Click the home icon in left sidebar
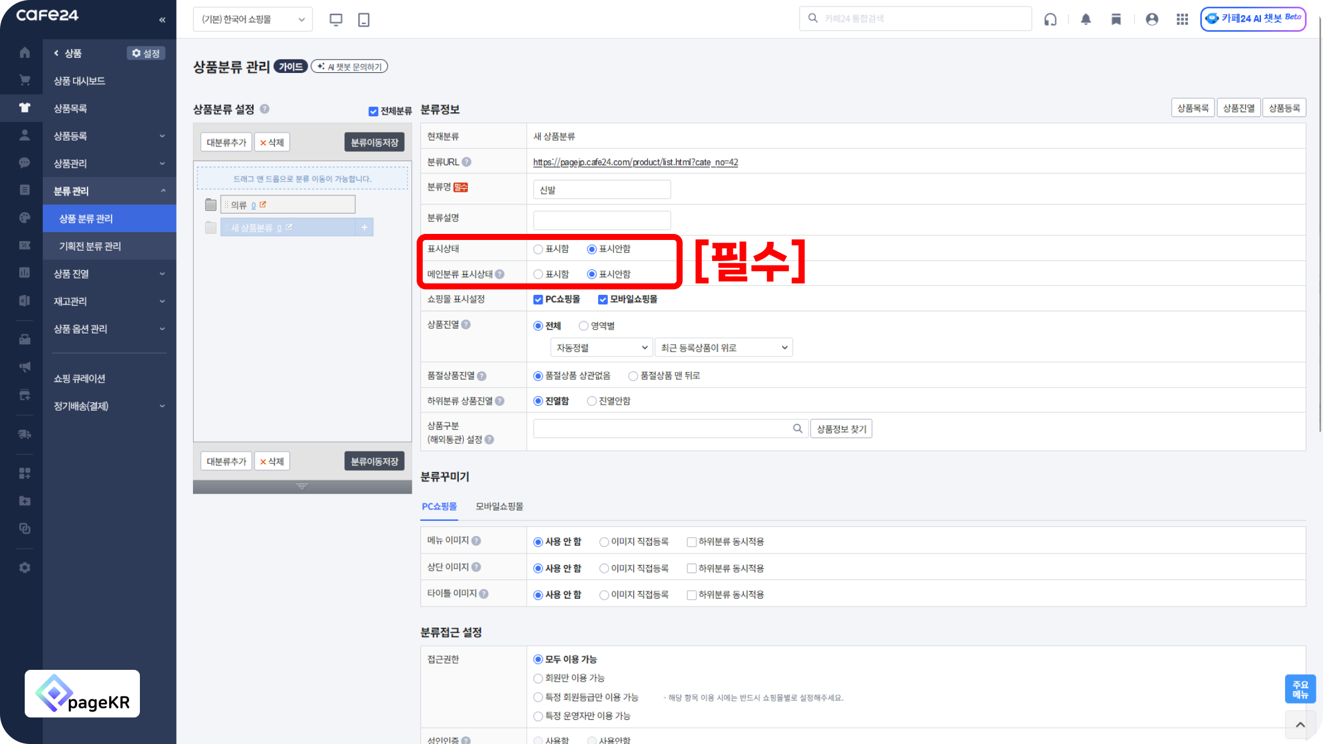The height and width of the screenshot is (744, 1323). pyautogui.click(x=25, y=52)
